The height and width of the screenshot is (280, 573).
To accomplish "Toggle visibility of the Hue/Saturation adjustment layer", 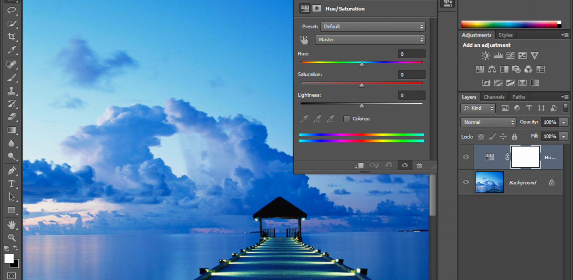I will 466,157.
